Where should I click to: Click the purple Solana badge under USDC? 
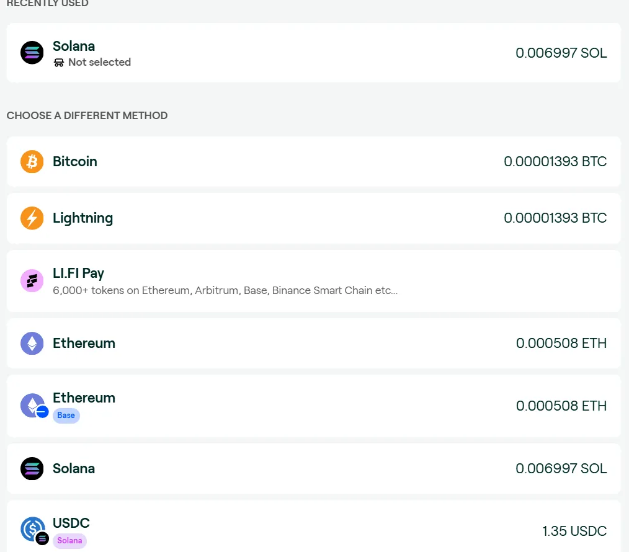(69, 541)
